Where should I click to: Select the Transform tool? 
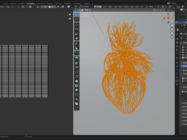(x=77, y=38)
